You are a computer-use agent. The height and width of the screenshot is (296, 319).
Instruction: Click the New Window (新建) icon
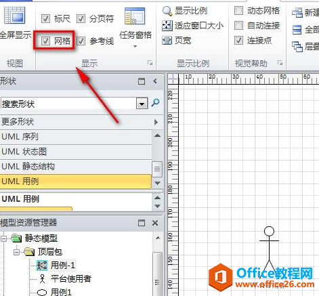click(x=297, y=13)
